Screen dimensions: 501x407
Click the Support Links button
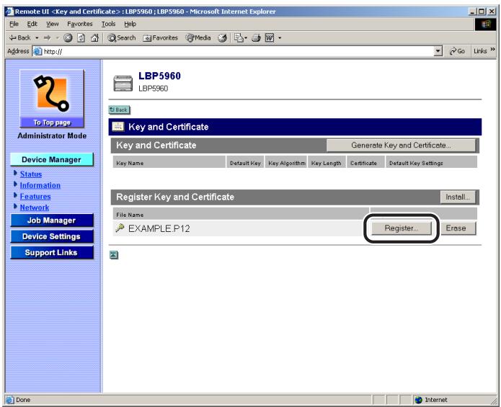[x=52, y=253]
